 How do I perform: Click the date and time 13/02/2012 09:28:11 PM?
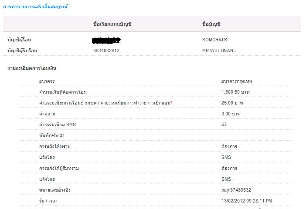click(247, 201)
